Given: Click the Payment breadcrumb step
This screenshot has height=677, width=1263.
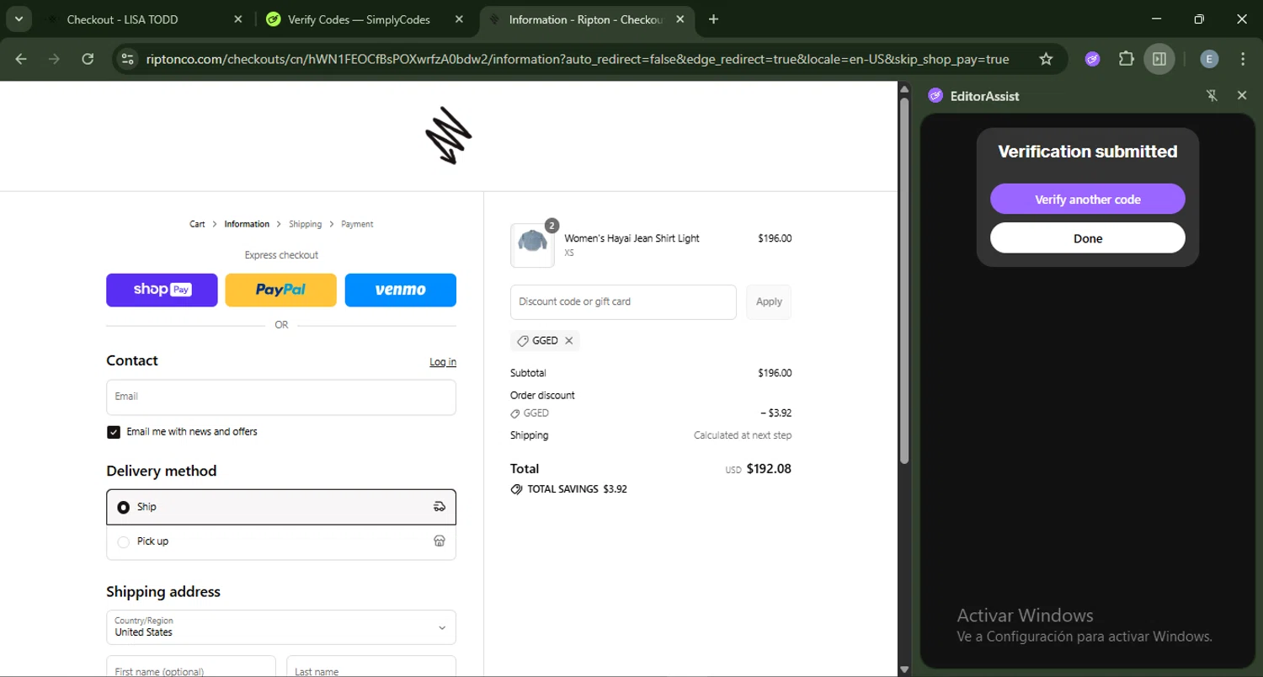Looking at the screenshot, I should coord(357,224).
